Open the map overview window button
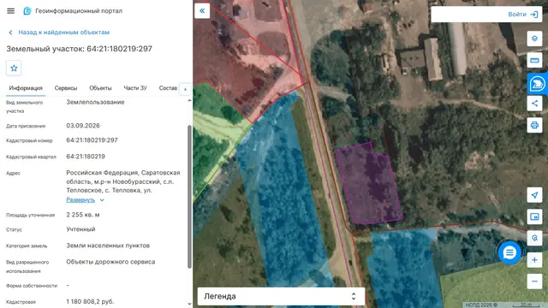Viewport: 548px width, 308px height. pyautogui.click(x=534, y=216)
